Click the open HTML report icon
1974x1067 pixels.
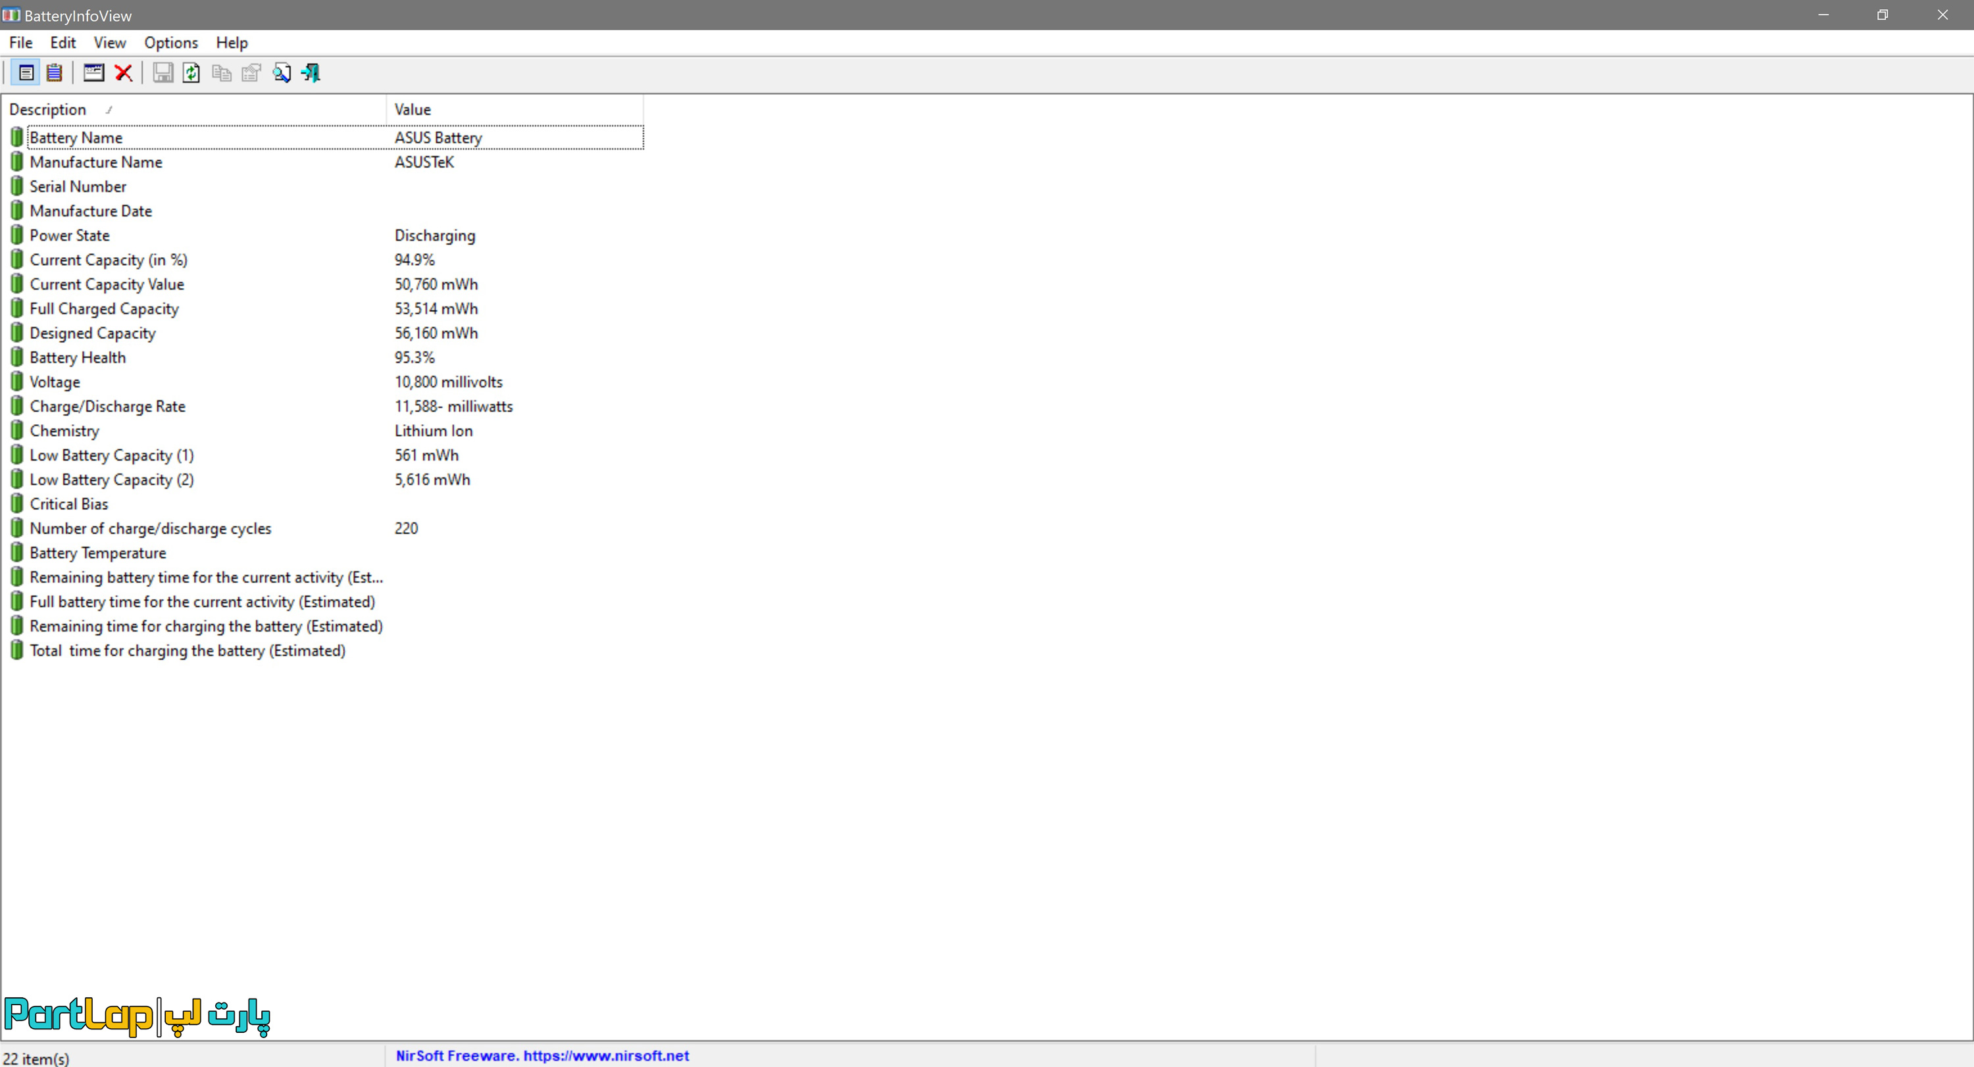point(281,72)
